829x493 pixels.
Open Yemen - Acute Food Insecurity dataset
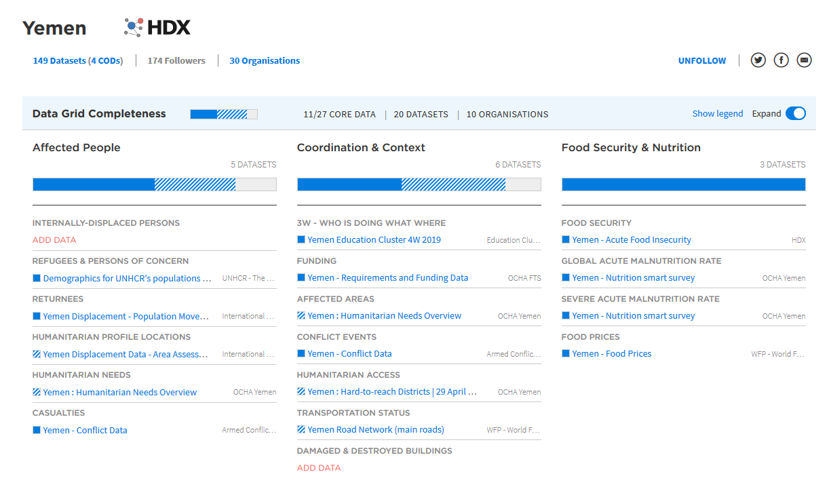pos(632,239)
